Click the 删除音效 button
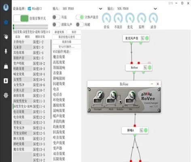This screenshot has width=191, height=162. [40, 36]
